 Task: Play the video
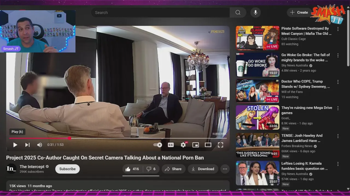(15, 145)
